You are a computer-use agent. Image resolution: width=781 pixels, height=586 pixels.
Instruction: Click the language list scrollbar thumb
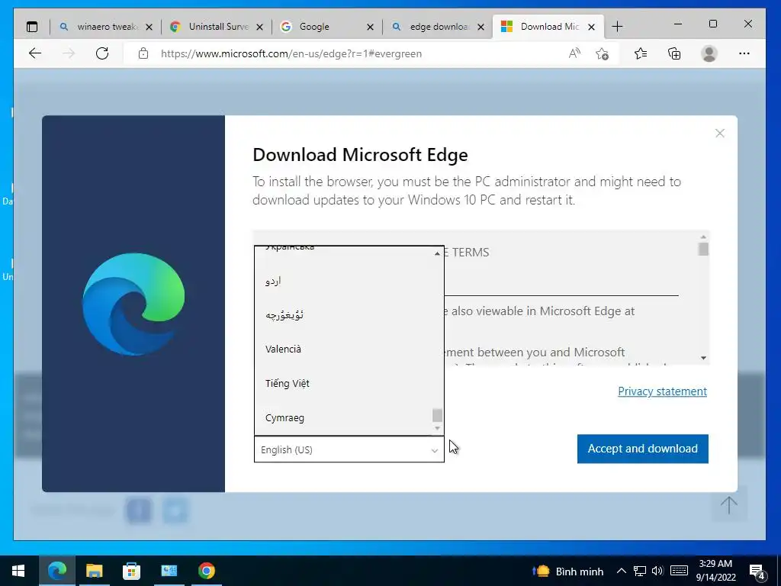437,415
